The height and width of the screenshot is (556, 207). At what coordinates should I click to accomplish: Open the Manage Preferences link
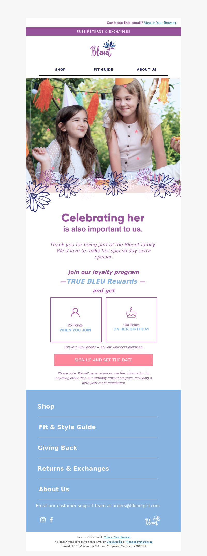(139, 542)
